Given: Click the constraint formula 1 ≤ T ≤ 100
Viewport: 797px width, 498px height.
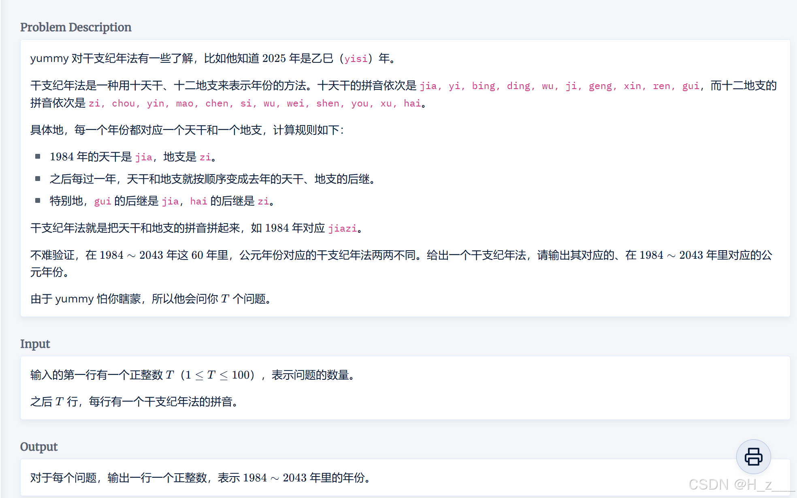Looking at the screenshot, I should pyautogui.click(x=217, y=375).
